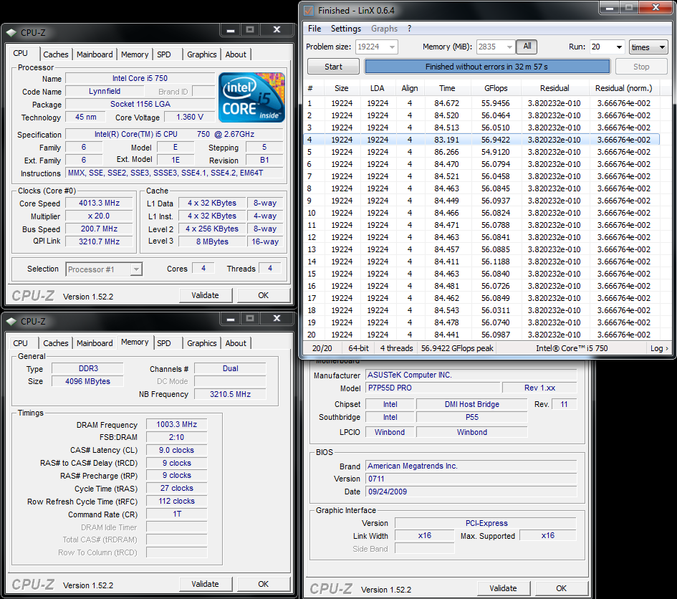677x599 pixels.
Task: Switch to About tab in processor CPU-Z window
Action: coord(236,54)
